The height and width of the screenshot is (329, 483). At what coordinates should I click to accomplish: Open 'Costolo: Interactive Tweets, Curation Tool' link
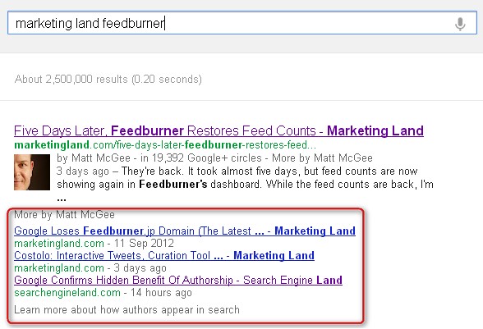tap(164, 255)
